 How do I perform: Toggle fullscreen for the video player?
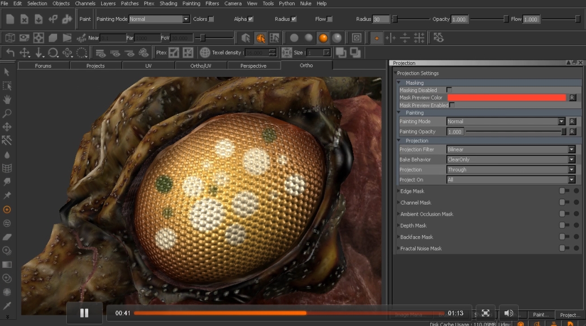click(485, 313)
